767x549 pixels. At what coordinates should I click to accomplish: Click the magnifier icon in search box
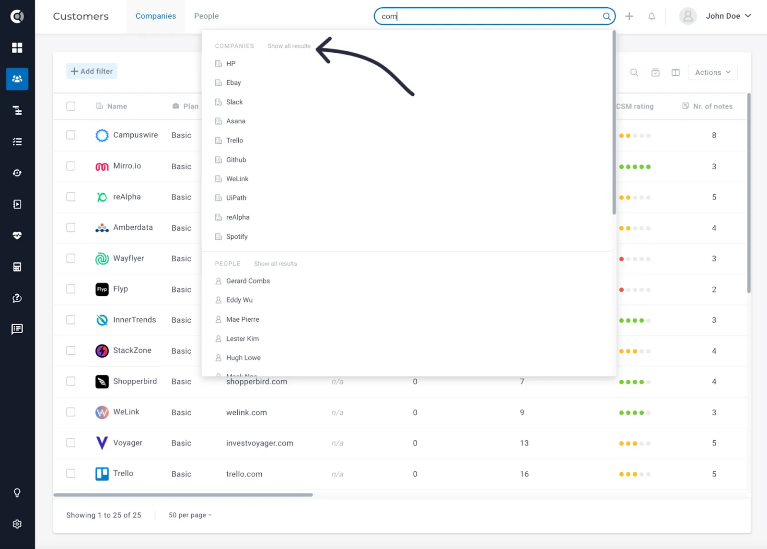click(606, 16)
